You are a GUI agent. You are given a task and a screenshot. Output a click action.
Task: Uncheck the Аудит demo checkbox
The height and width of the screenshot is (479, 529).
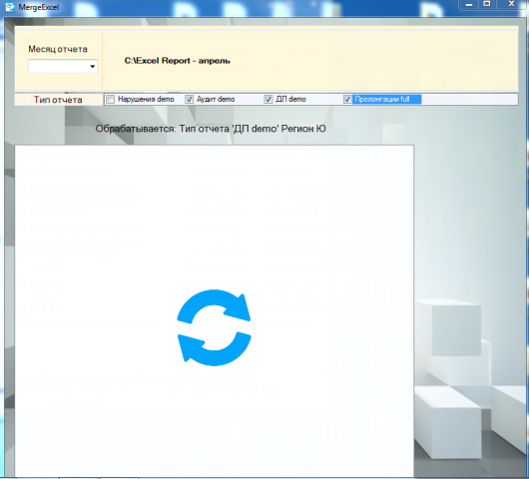pos(190,99)
